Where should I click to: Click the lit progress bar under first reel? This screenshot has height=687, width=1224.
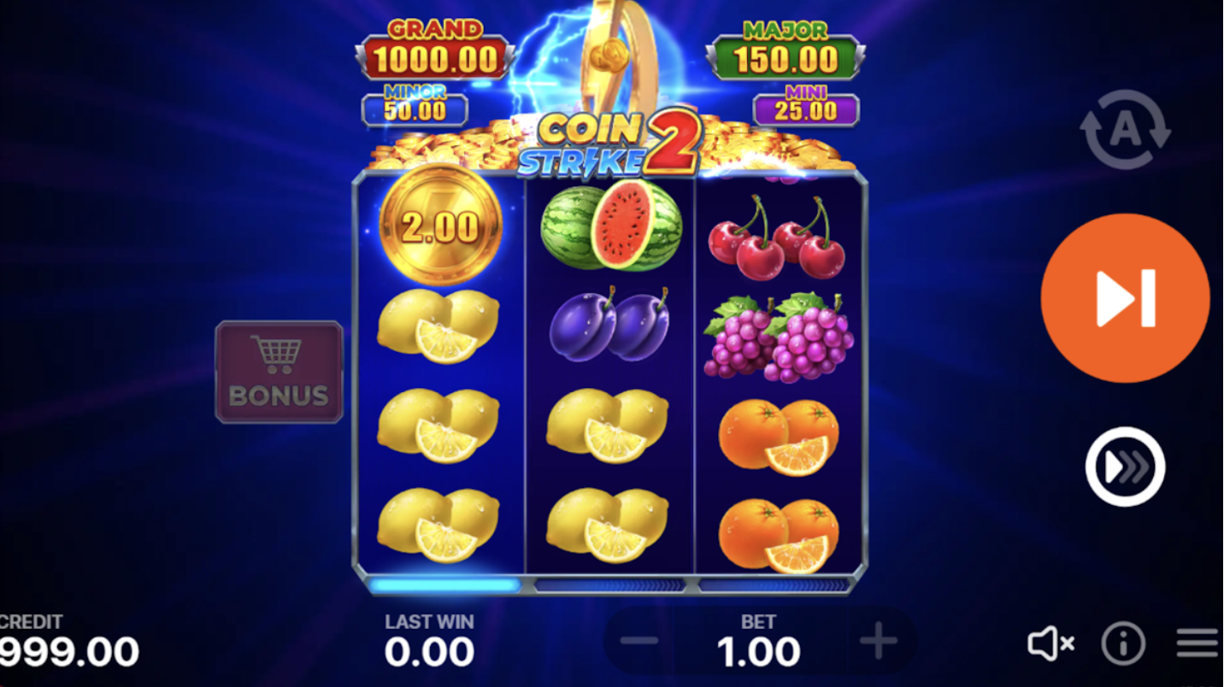444,585
